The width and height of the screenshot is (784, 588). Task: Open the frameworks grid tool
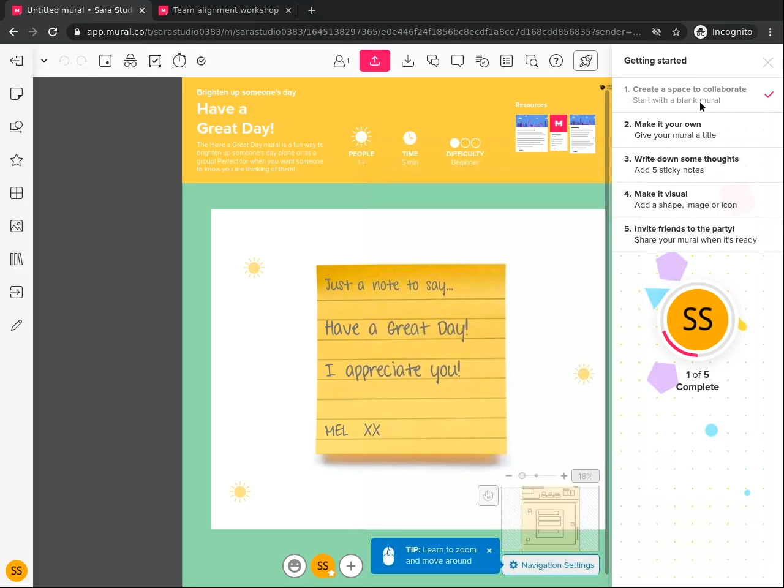pos(17,193)
